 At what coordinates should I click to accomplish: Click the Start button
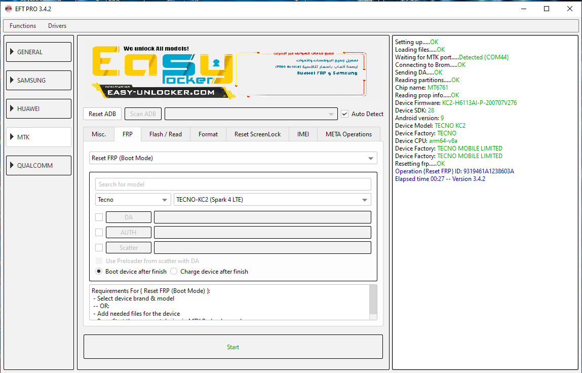point(233,347)
